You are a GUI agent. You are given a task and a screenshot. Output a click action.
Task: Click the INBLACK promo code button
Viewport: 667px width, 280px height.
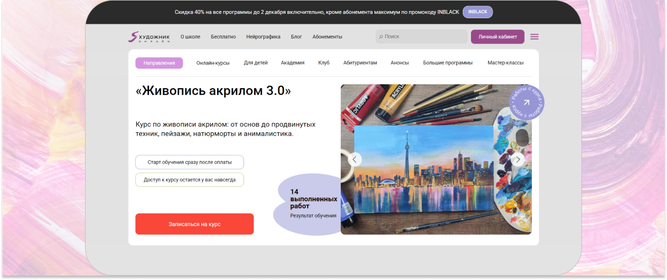[x=478, y=12]
